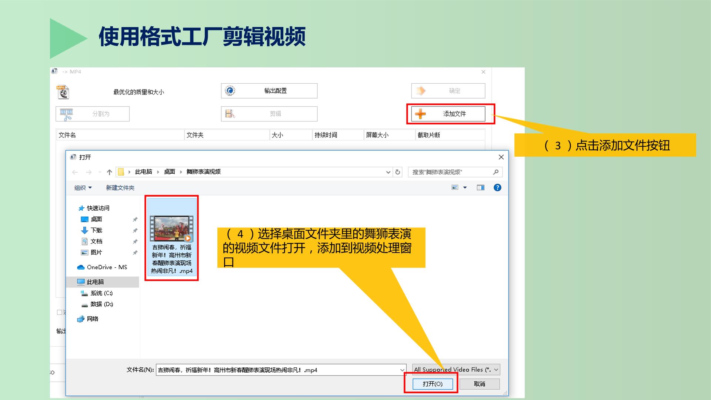Open recent locations dropdown chevron

[100, 172]
